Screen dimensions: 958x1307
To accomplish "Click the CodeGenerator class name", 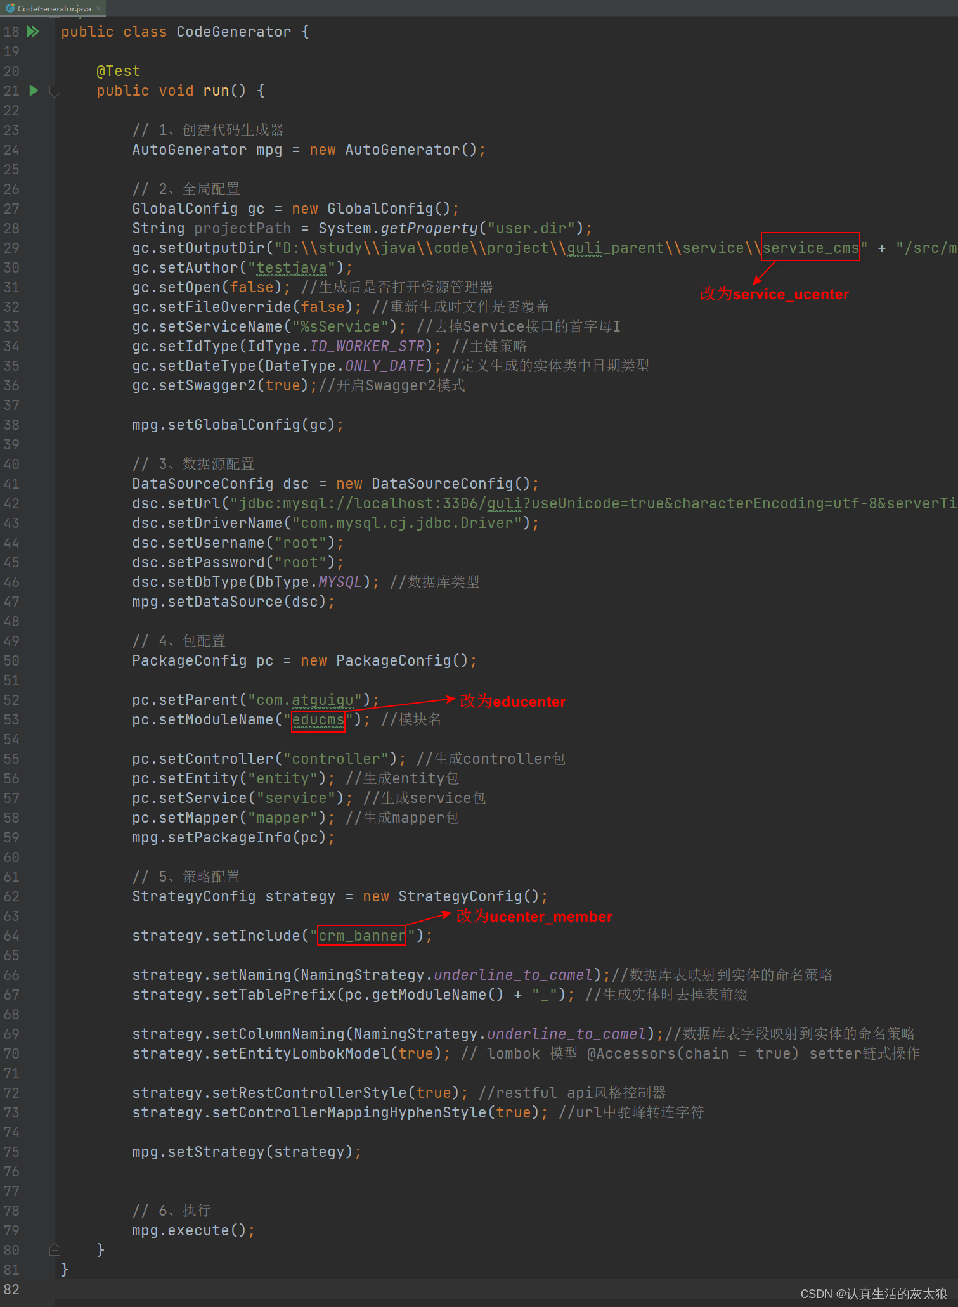I will click(x=234, y=32).
